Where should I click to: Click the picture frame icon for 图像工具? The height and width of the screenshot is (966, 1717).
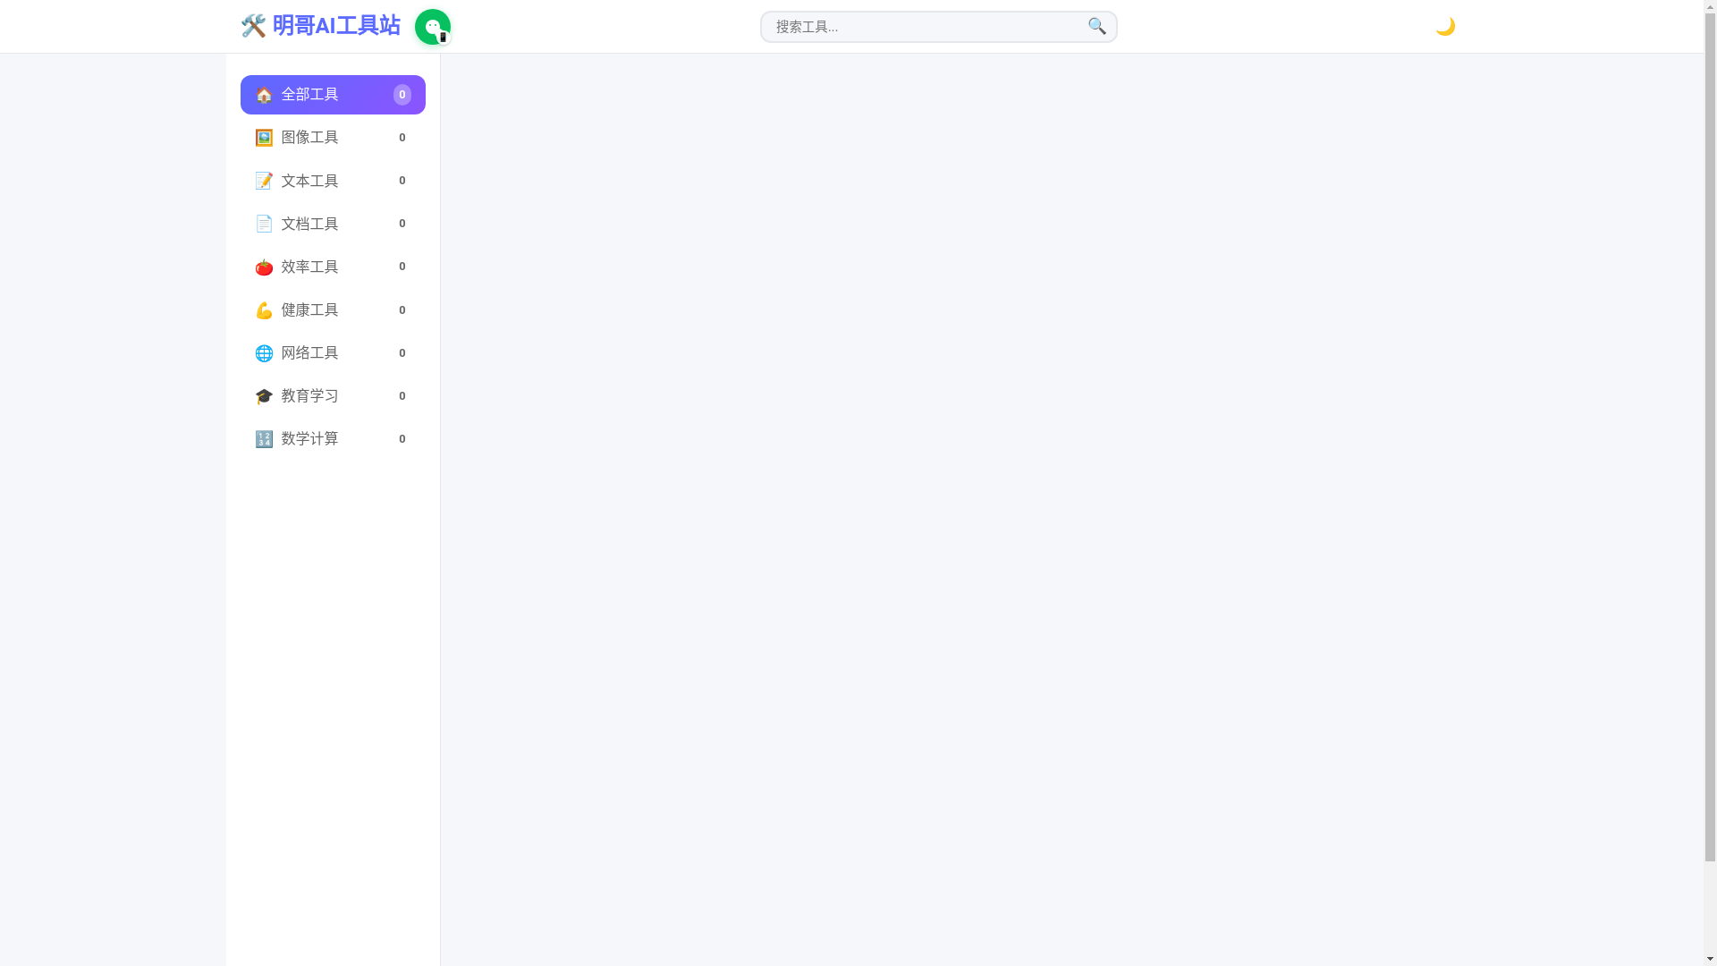264,138
